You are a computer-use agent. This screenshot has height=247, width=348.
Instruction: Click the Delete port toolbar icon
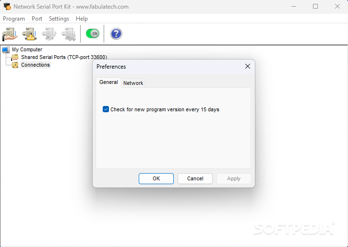[x=69, y=34]
